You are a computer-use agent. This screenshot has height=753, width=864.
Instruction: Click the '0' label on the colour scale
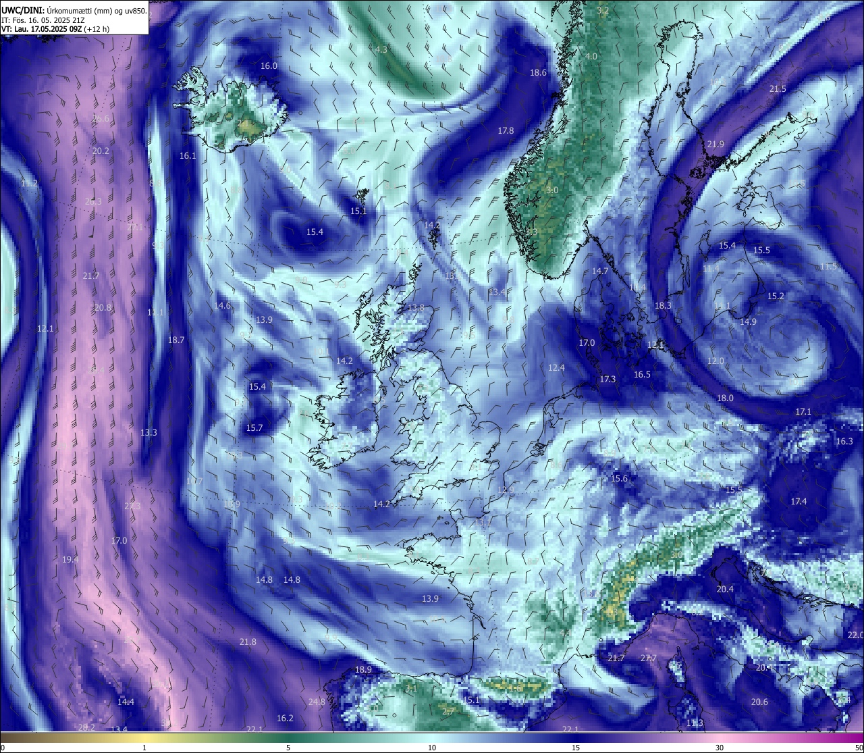[x=3, y=748]
